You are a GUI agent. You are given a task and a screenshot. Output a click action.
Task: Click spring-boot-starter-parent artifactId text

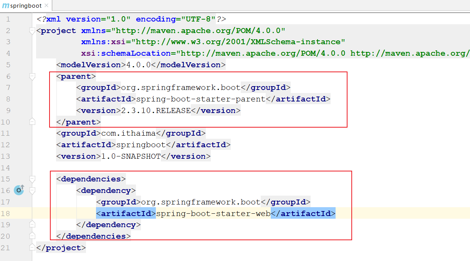coord(201,99)
